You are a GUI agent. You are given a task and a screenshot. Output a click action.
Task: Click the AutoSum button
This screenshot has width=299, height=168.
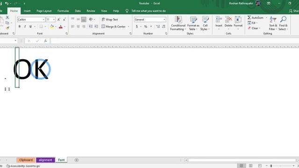coord(256,18)
